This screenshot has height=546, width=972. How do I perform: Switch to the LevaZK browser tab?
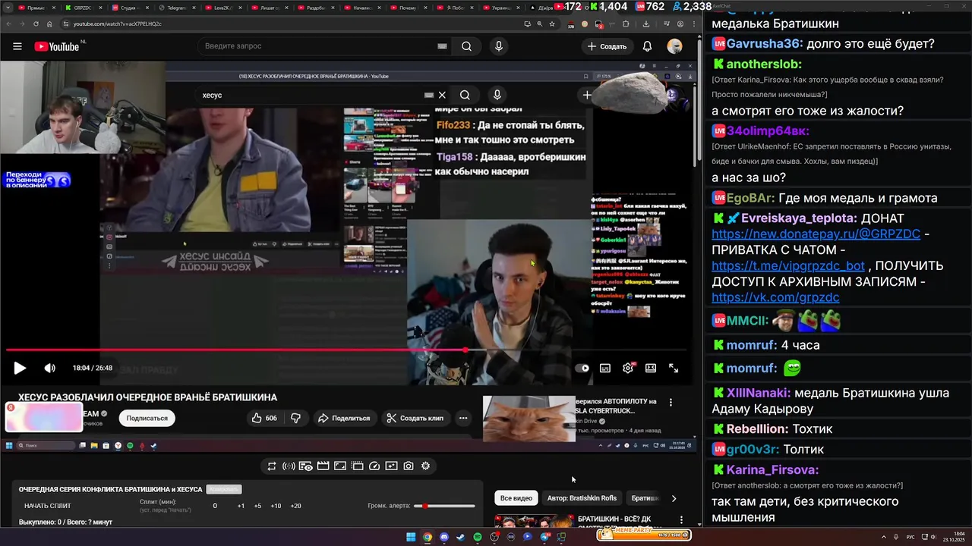(222, 8)
